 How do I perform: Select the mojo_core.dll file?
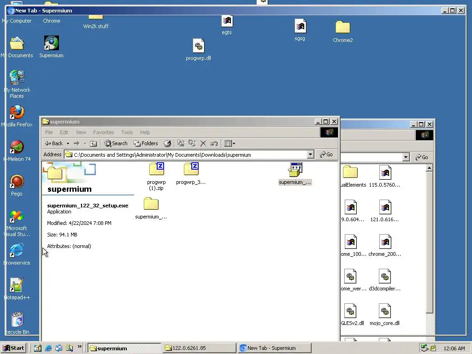[385, 315]
